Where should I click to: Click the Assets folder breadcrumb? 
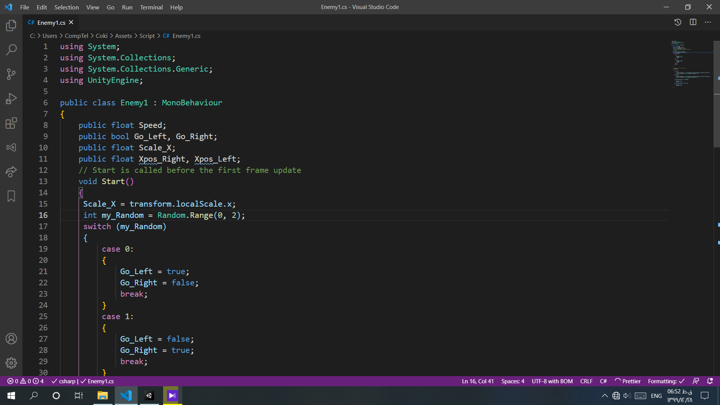tap(123, 36)
